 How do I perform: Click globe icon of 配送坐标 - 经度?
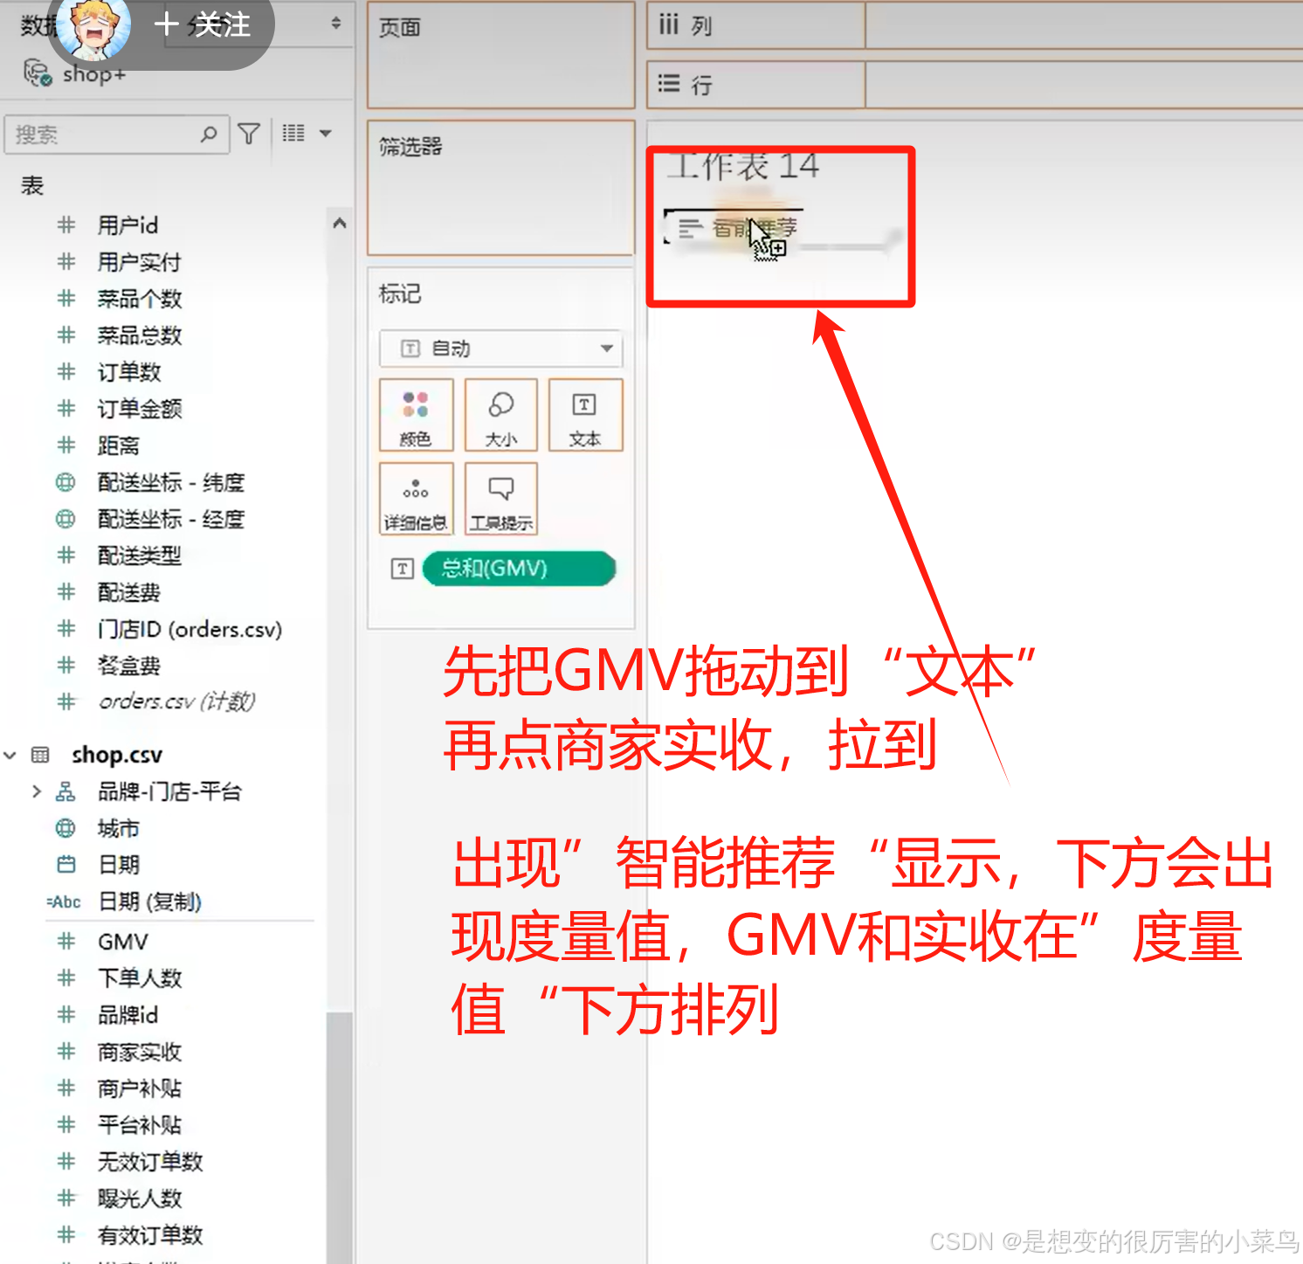coord(65,519)
